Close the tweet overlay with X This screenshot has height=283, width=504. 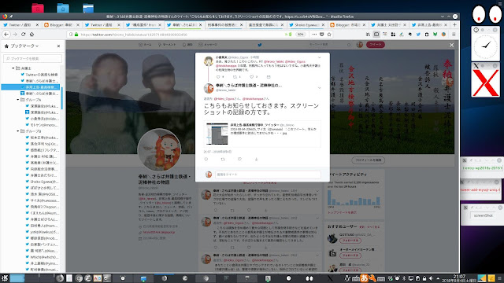pyautogui.click(x=451, y=46)
